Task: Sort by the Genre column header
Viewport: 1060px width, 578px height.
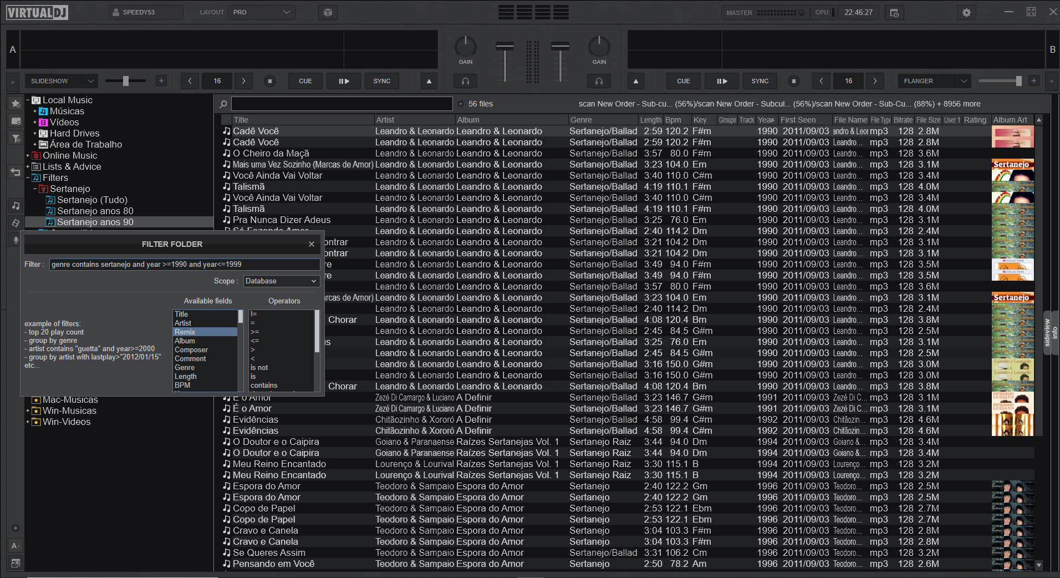Action: click(603, 120)
